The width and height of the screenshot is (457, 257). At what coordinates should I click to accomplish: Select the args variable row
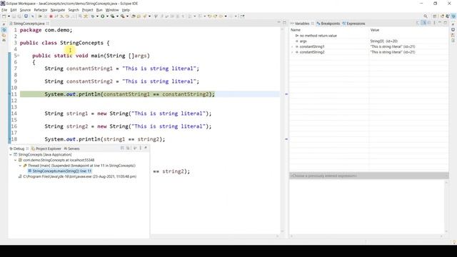[368, 41]
